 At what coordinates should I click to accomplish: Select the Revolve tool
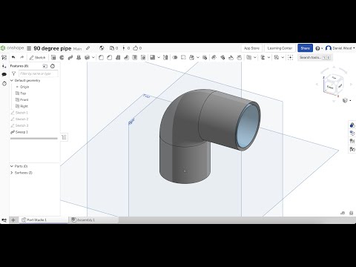[x=62, y=57]
